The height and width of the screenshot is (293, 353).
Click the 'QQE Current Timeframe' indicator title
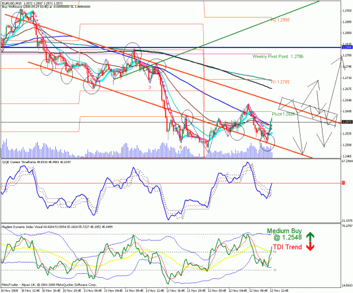pos(36,162)
